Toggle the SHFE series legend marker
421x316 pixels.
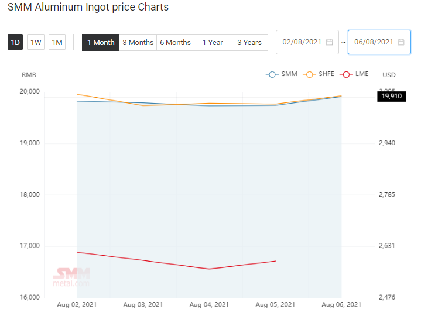309,74
